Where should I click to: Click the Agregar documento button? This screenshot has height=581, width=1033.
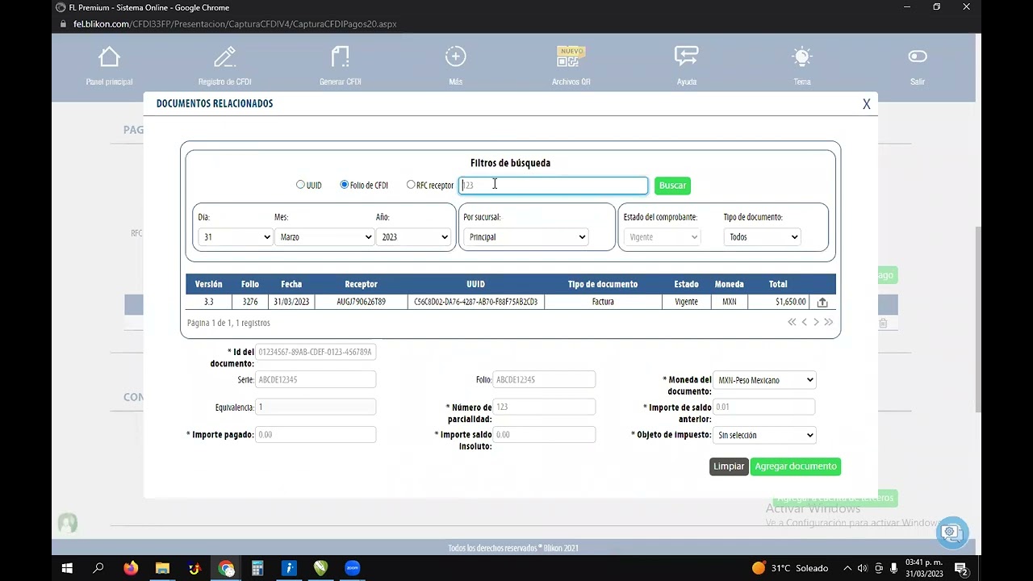coord(796,466)
